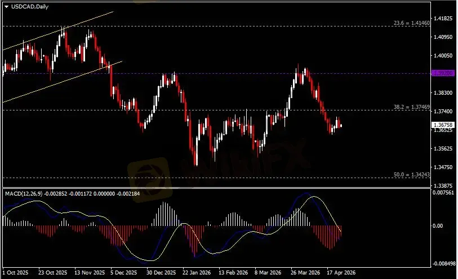Screen dimensions: 458x279
Task: Click the 1.38300 price axis value
Action: click(x=443, y=92)
